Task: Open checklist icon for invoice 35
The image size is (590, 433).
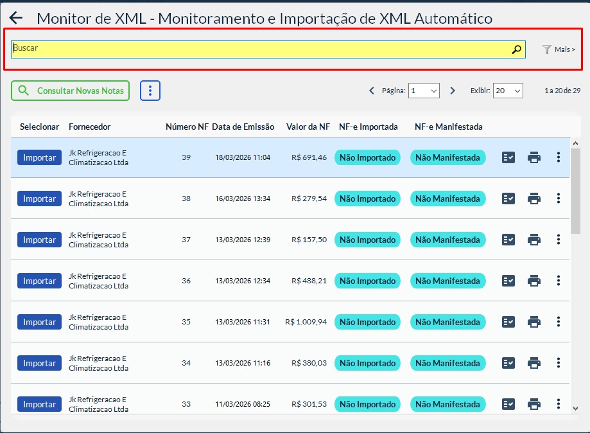Action: click(508, 322)
